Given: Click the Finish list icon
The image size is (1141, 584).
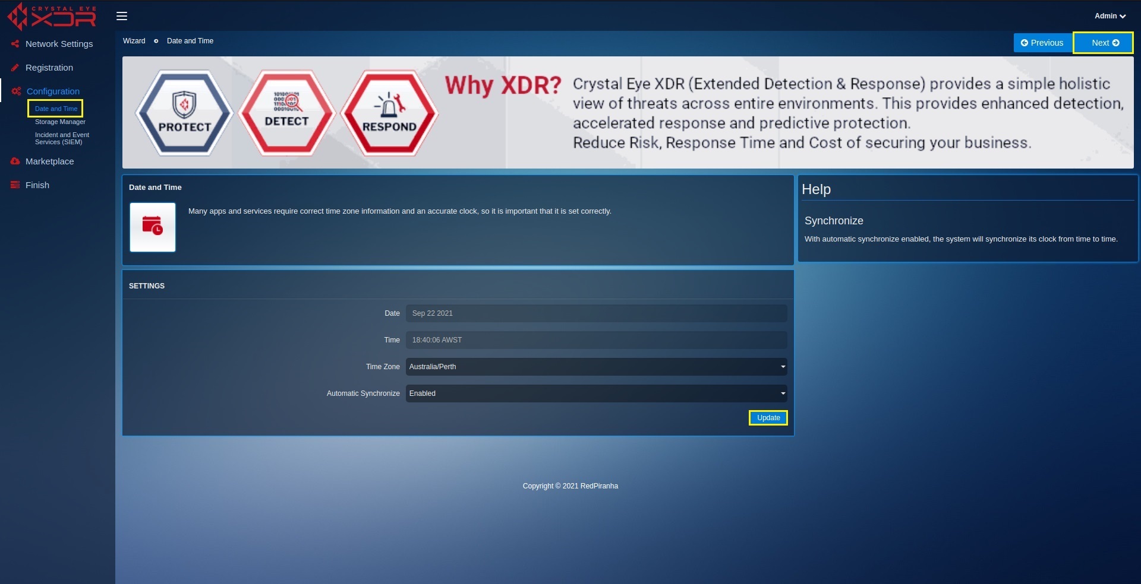Looking at the screenshot, I should 15,185.
